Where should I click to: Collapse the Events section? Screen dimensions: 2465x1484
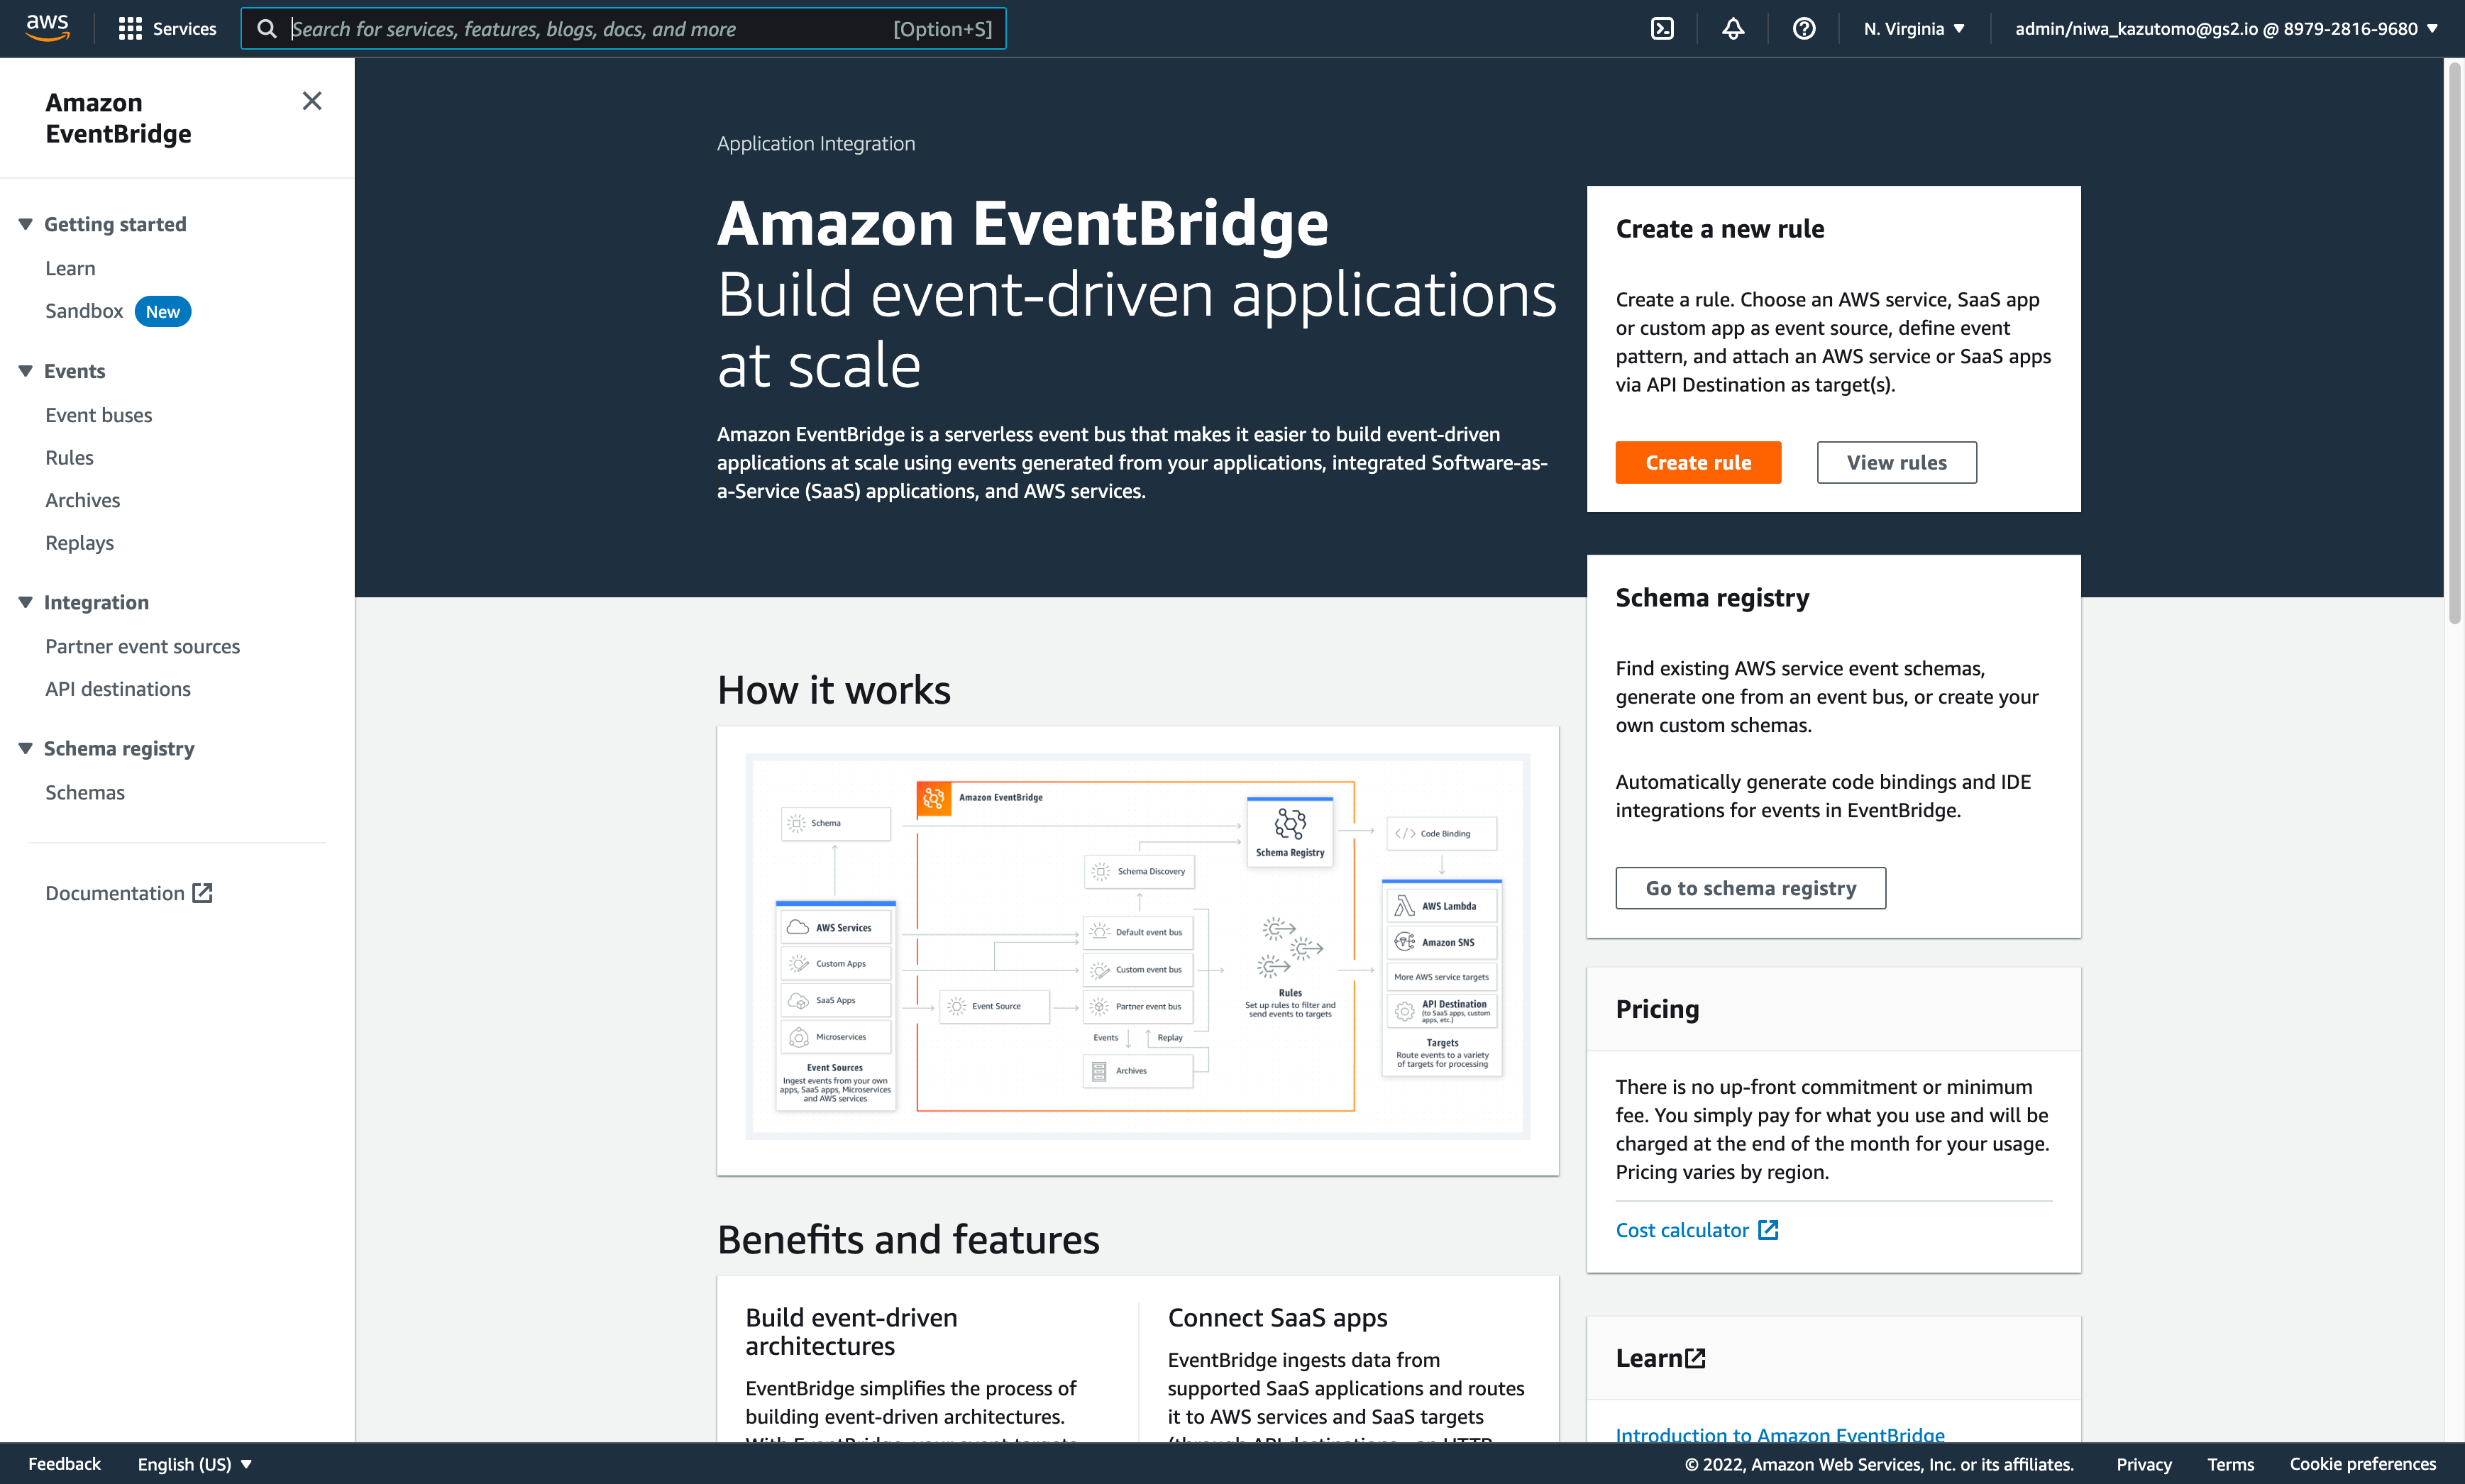(x=26, y=371)
